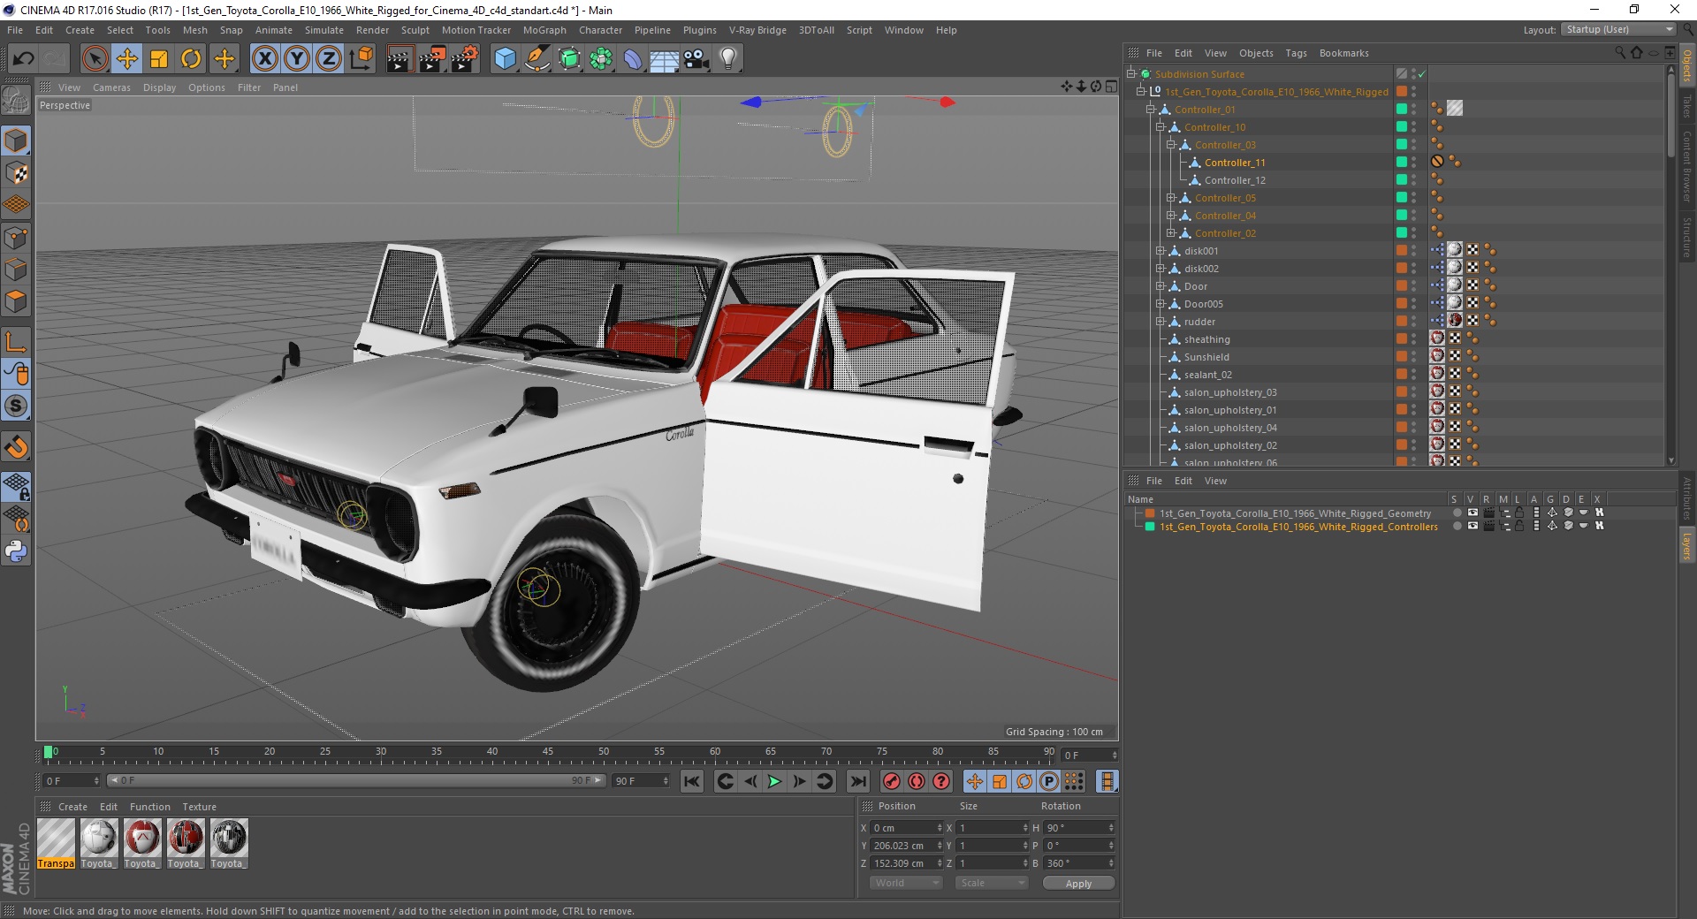This screenshot has width=1697, height=919.
Task: Activate the Rotate tool
Action: pyautogui.click(x=191, y=59)
